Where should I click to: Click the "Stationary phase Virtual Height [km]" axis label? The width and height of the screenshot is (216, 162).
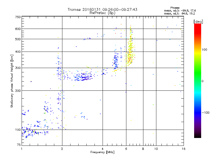click(12, 81)
